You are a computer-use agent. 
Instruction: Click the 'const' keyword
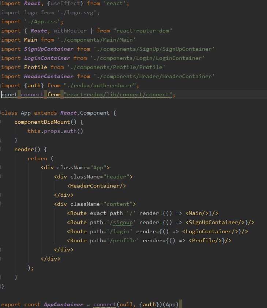click(x=32, y=304)
